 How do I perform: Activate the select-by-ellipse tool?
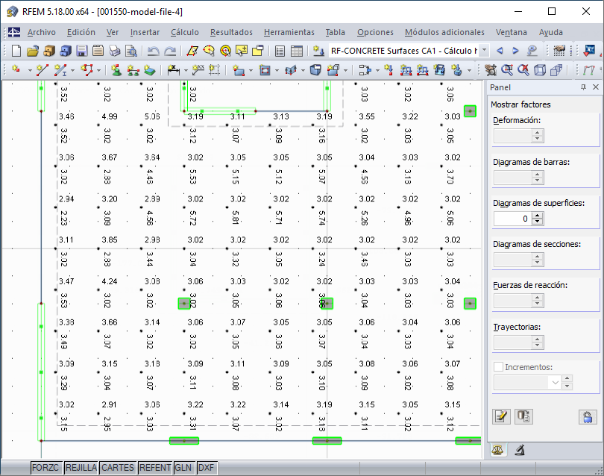[x=209, y=51]
